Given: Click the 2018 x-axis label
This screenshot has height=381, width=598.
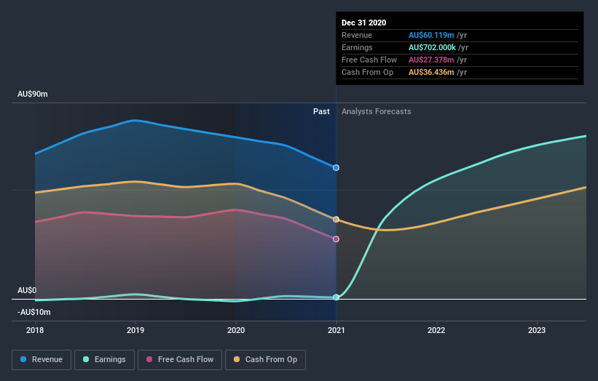Looking at the screenshot, I should click(x=35, y=330).
